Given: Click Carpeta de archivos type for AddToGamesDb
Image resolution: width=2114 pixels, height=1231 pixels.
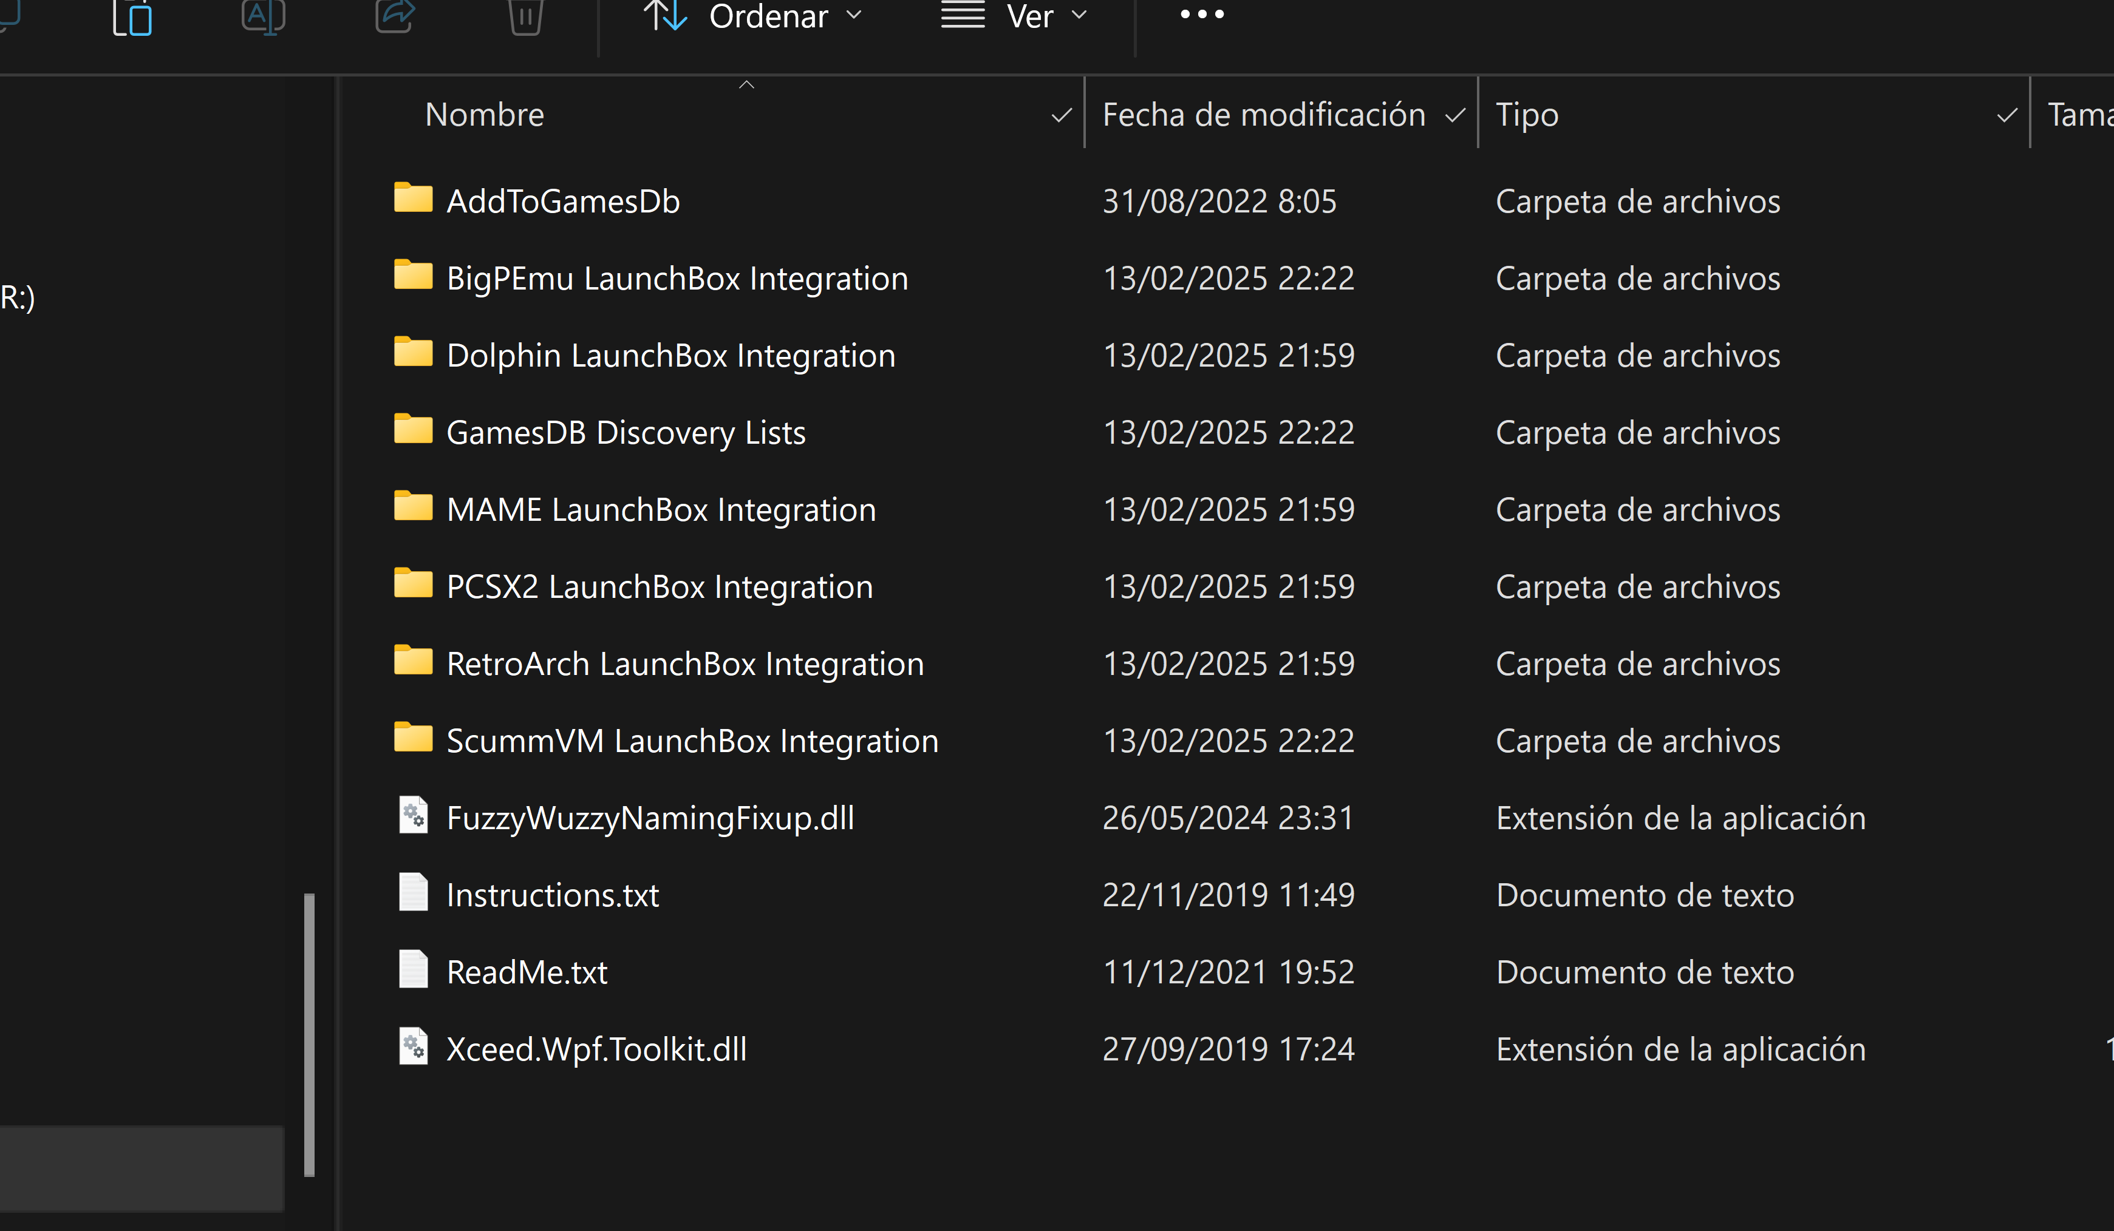Looking at the screenshot, I should tap(1637, 202).
